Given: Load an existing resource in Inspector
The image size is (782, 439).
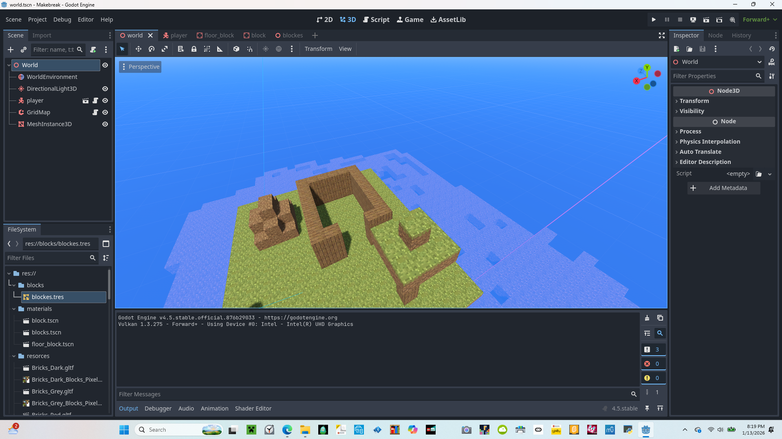Looking at the screenshot, I should pos(689,49).
